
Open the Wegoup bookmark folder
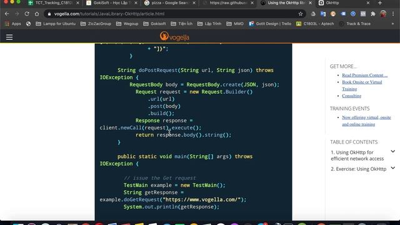127,24
